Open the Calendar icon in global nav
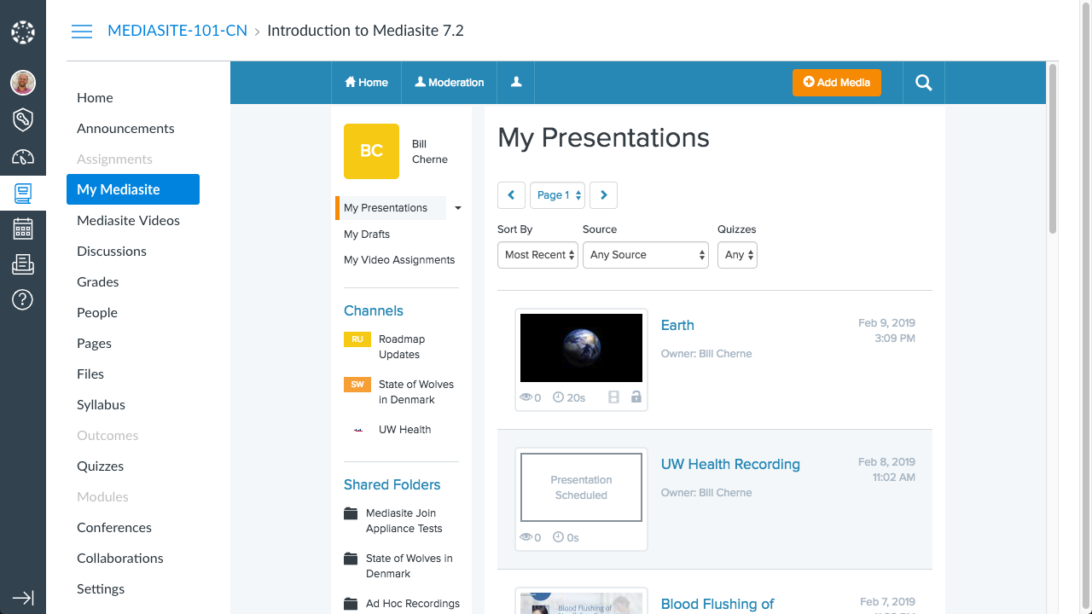Image resolution: width=1092 pixels, height=614 pixels. coord(23,228)
